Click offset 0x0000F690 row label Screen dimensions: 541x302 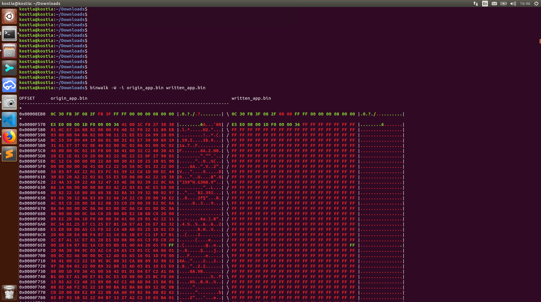tap(32, 219)
